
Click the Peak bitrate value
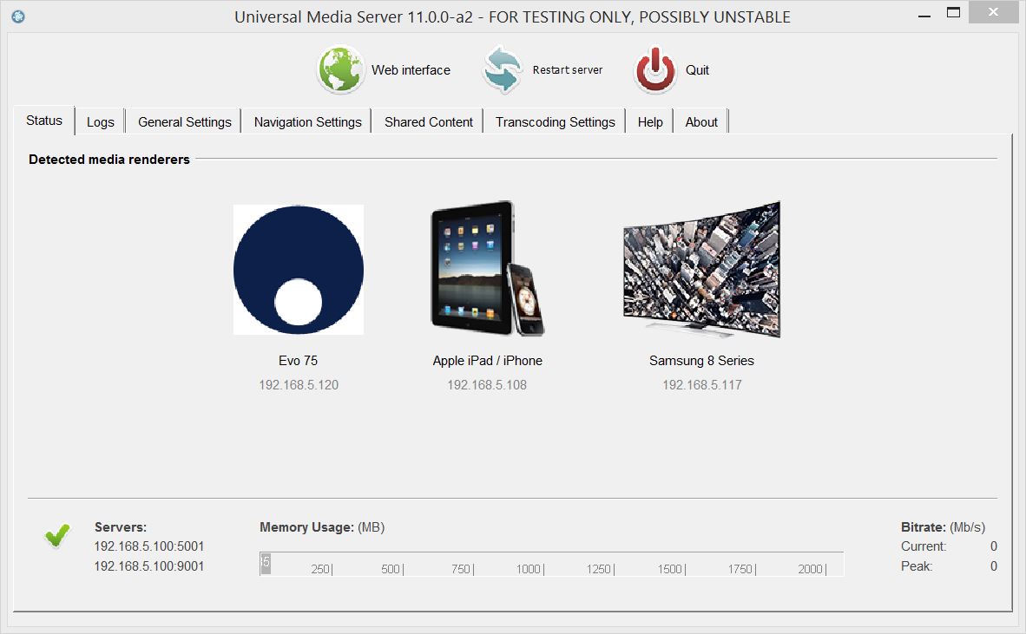tap(993, 566)
